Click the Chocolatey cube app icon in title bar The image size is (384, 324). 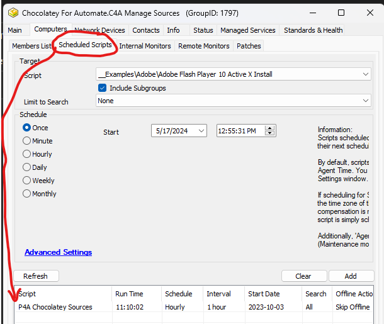coord(13,13)
